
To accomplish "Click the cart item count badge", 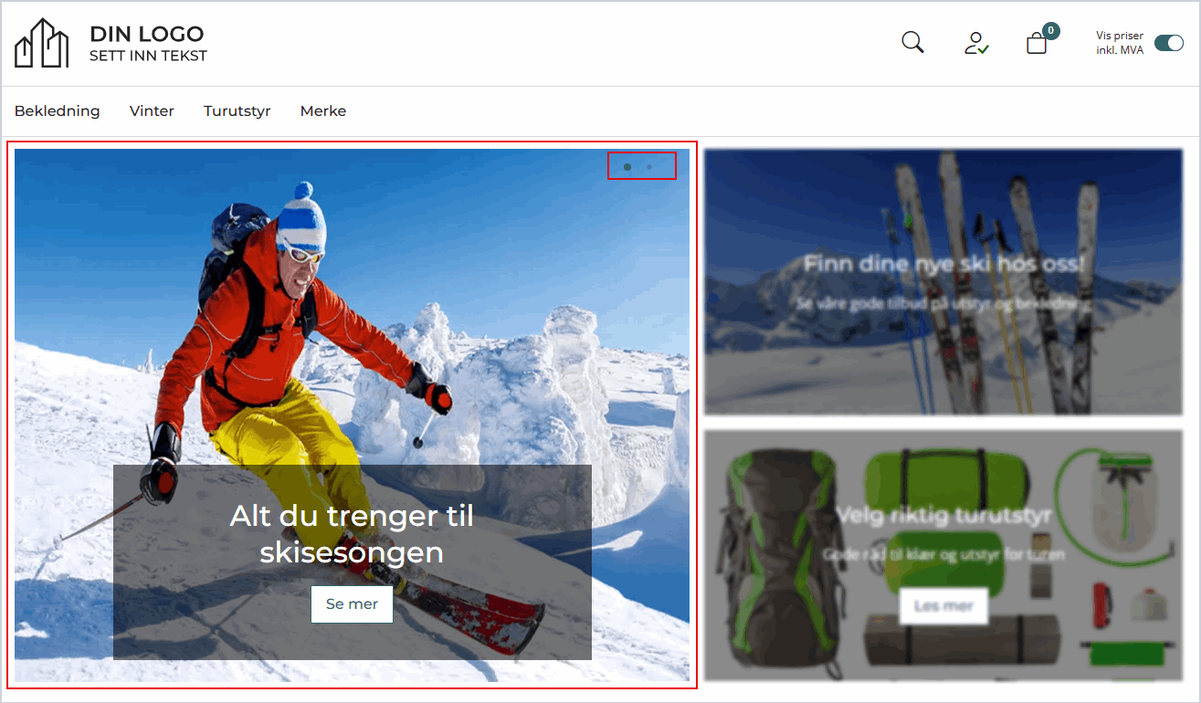I will (x=1051, y=31).
